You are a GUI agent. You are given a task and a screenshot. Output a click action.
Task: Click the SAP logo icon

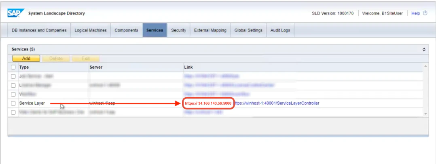[16, 13]
